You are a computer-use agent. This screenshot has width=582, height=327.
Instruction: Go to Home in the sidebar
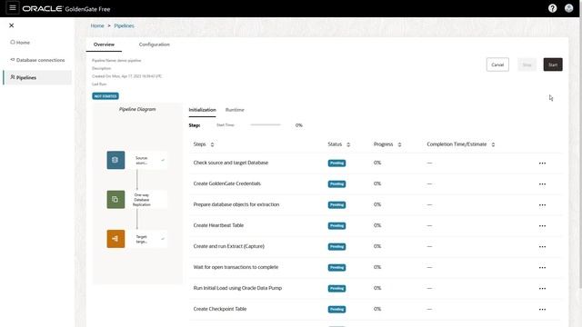tap(20, 43)
